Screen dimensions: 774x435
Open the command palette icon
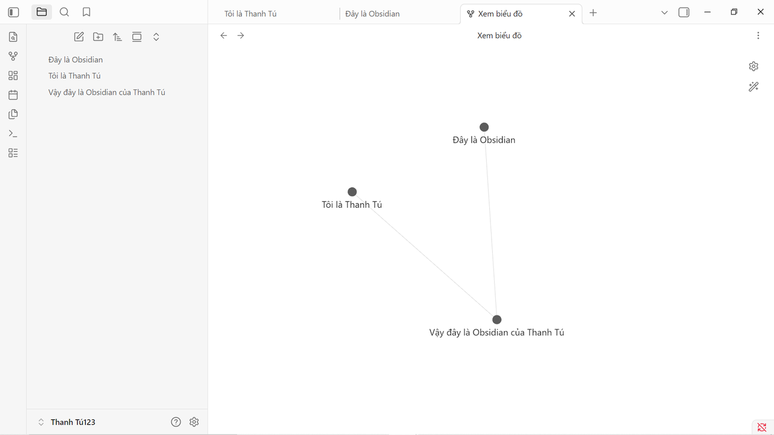point(13,134)
